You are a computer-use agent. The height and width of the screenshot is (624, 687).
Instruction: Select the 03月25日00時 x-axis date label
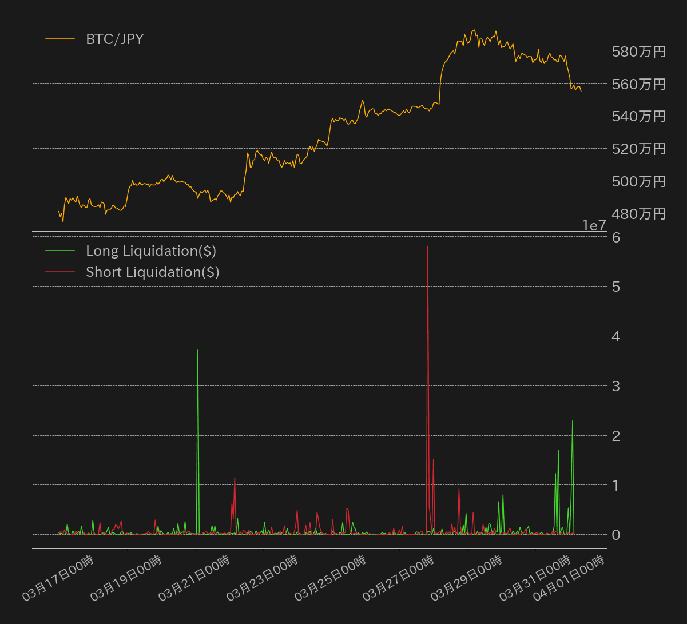(x=331, y=578)
